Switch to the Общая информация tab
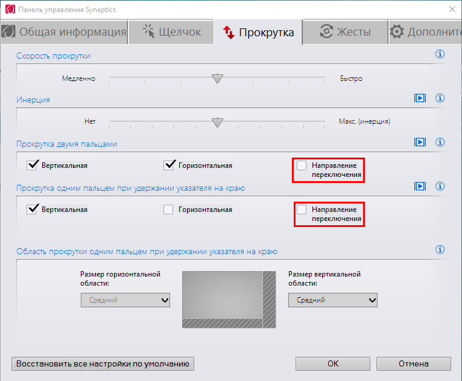Screen dimensions: 462x381 [x=64, y=32]
